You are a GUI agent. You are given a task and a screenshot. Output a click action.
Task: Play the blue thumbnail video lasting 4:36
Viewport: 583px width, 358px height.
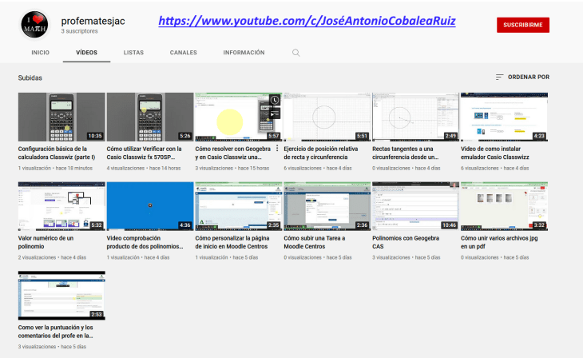coord(150,206)
